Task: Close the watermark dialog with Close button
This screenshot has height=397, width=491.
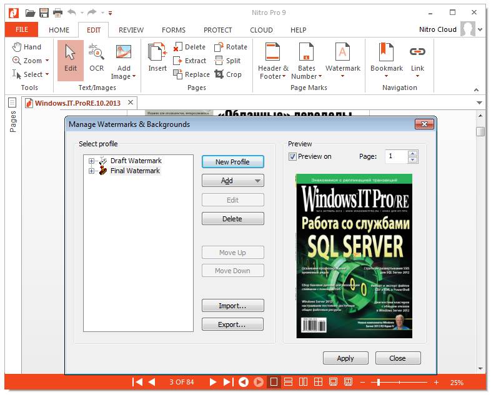Action: click(x=398, y=358)
